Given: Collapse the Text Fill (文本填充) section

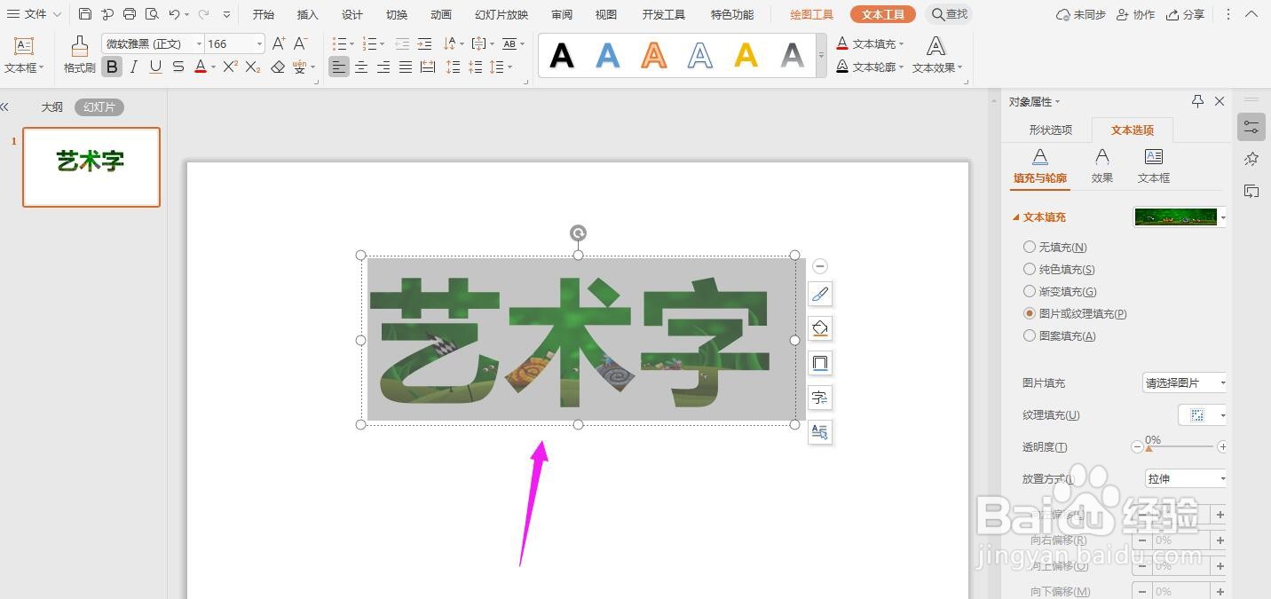Looking at the screenshot, I should point(1016,217).
